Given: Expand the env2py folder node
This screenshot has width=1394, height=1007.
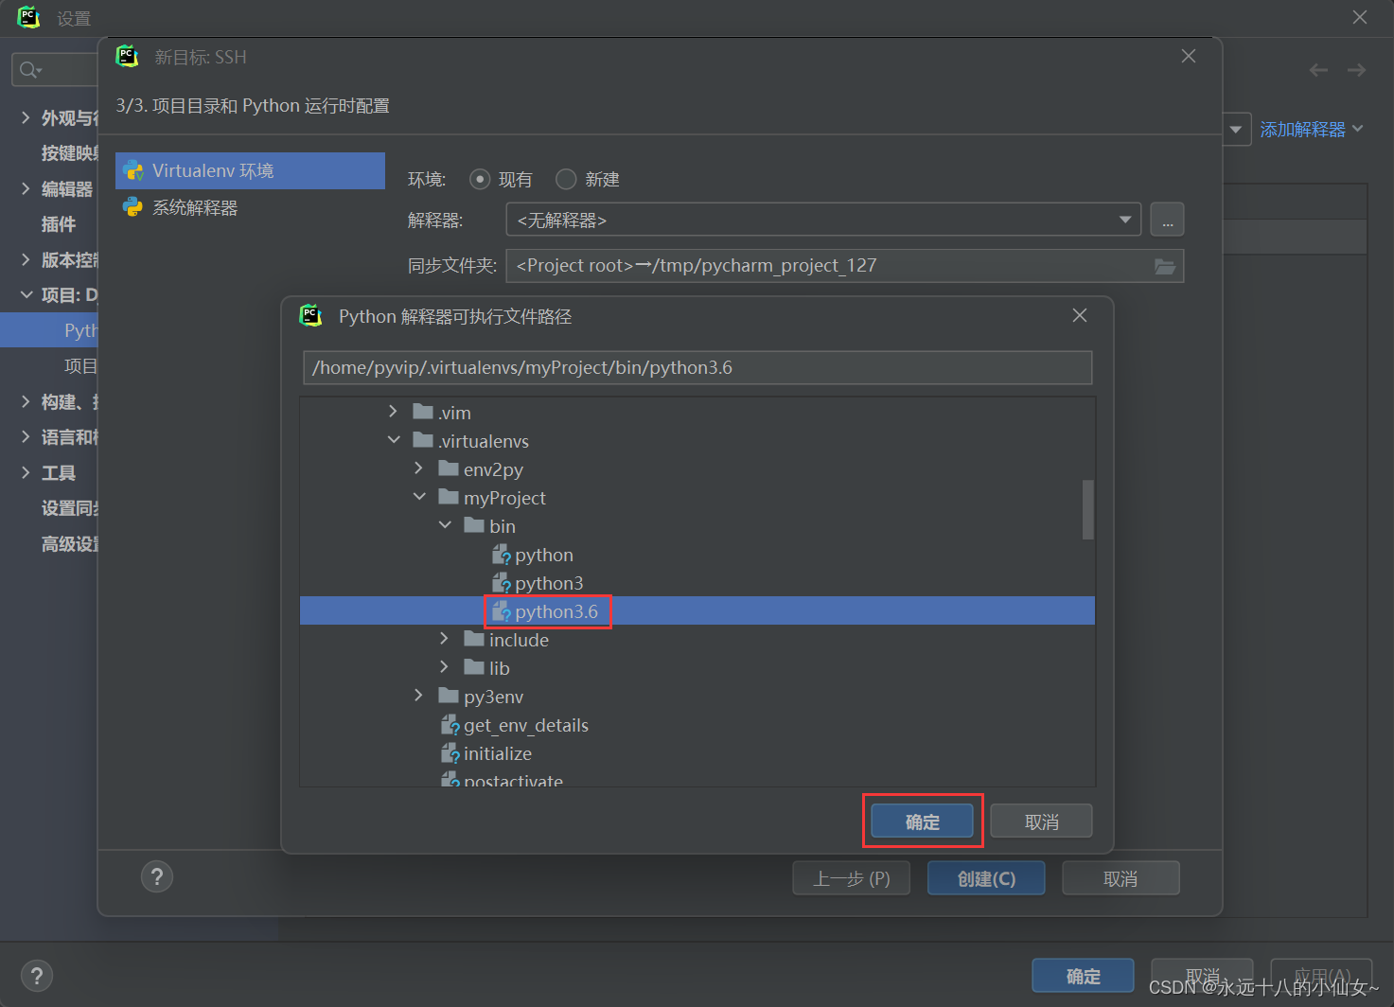Looking at the screenshot, I should click(x=418, y=468).
